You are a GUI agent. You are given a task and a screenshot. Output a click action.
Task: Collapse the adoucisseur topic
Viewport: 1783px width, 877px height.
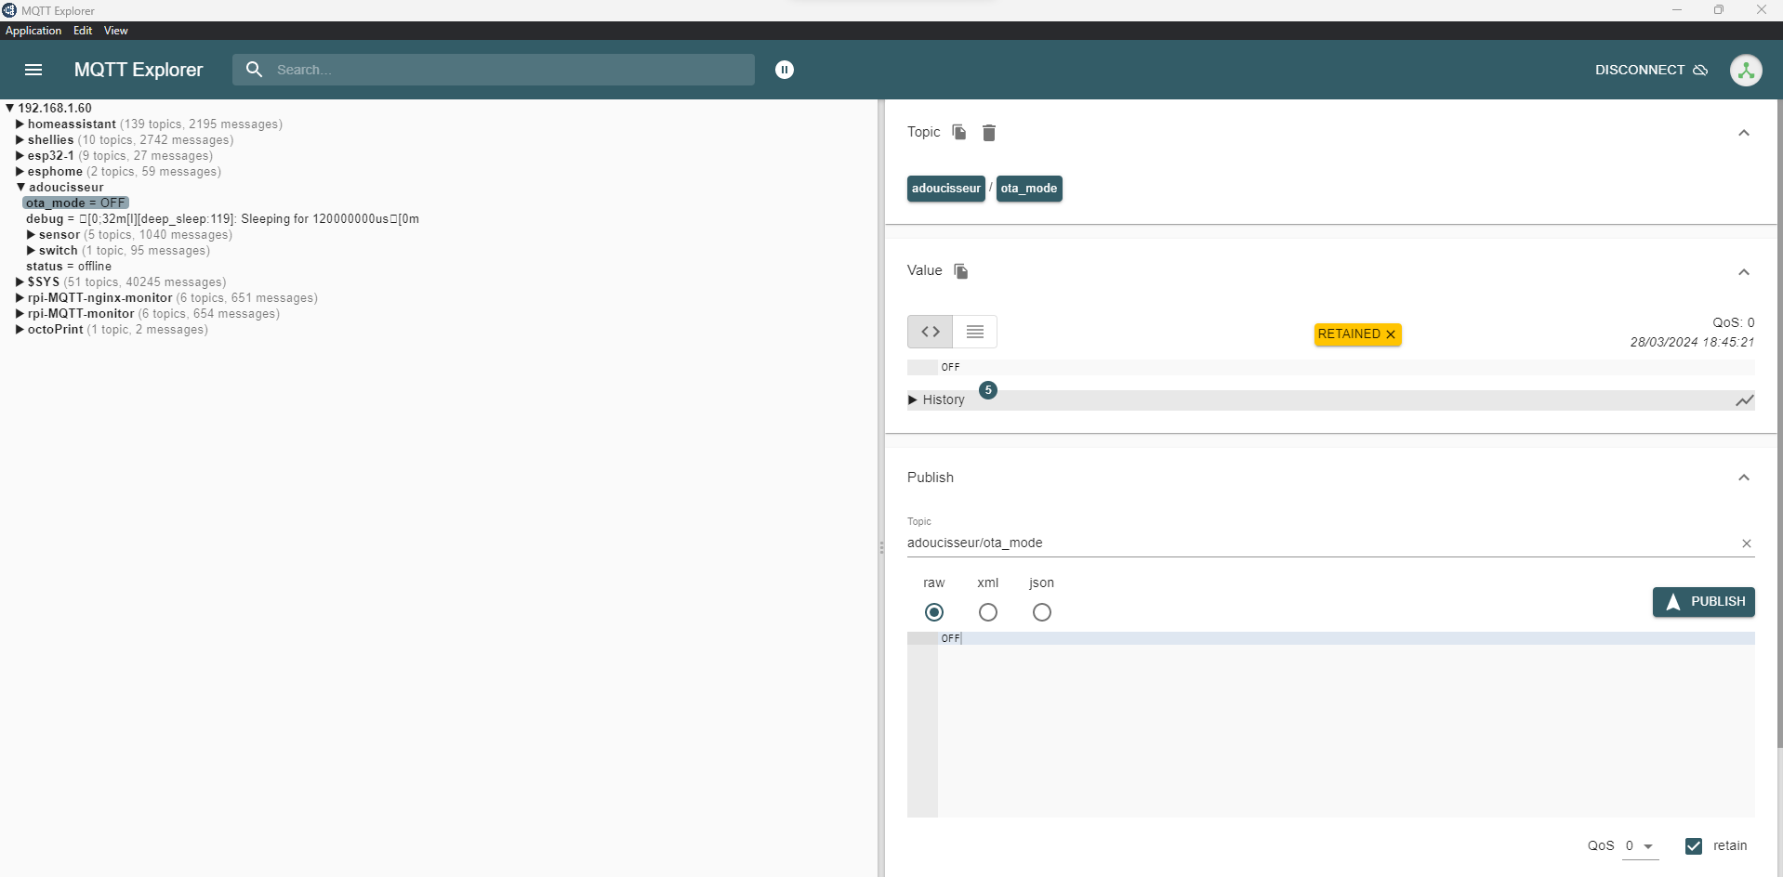(x=20, y=188)
